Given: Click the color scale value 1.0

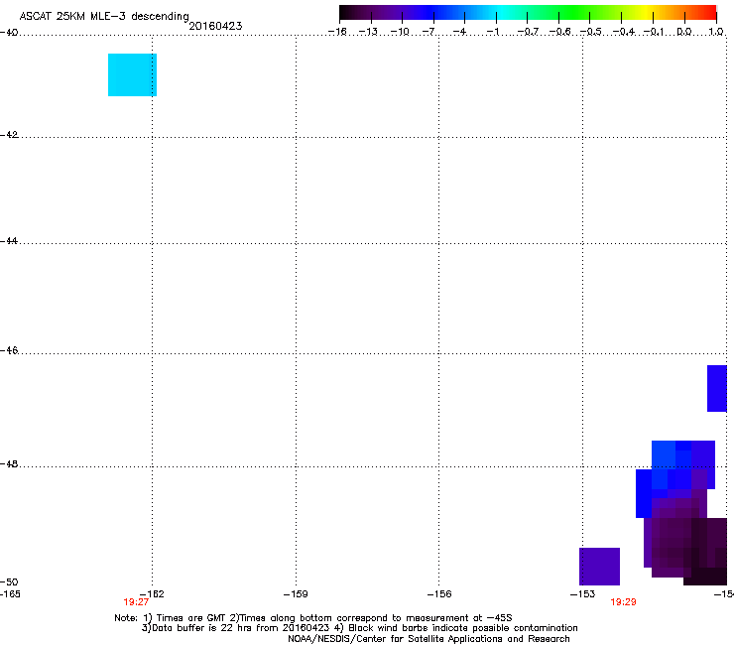Looking at the screenshot, I should point(716,32).
